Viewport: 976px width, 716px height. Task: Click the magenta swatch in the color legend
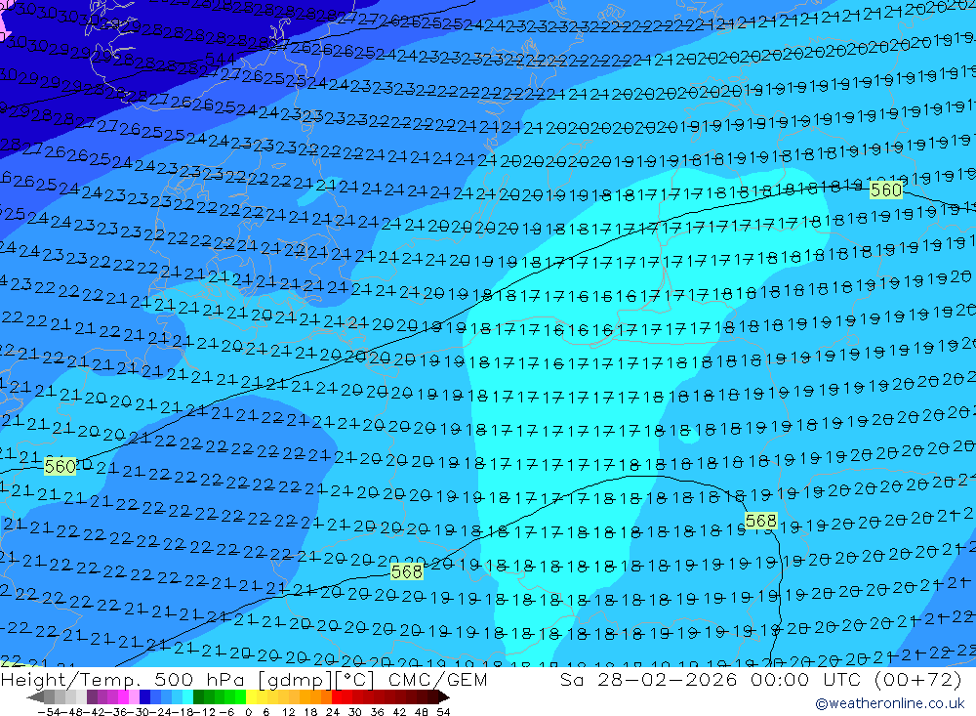123,696
